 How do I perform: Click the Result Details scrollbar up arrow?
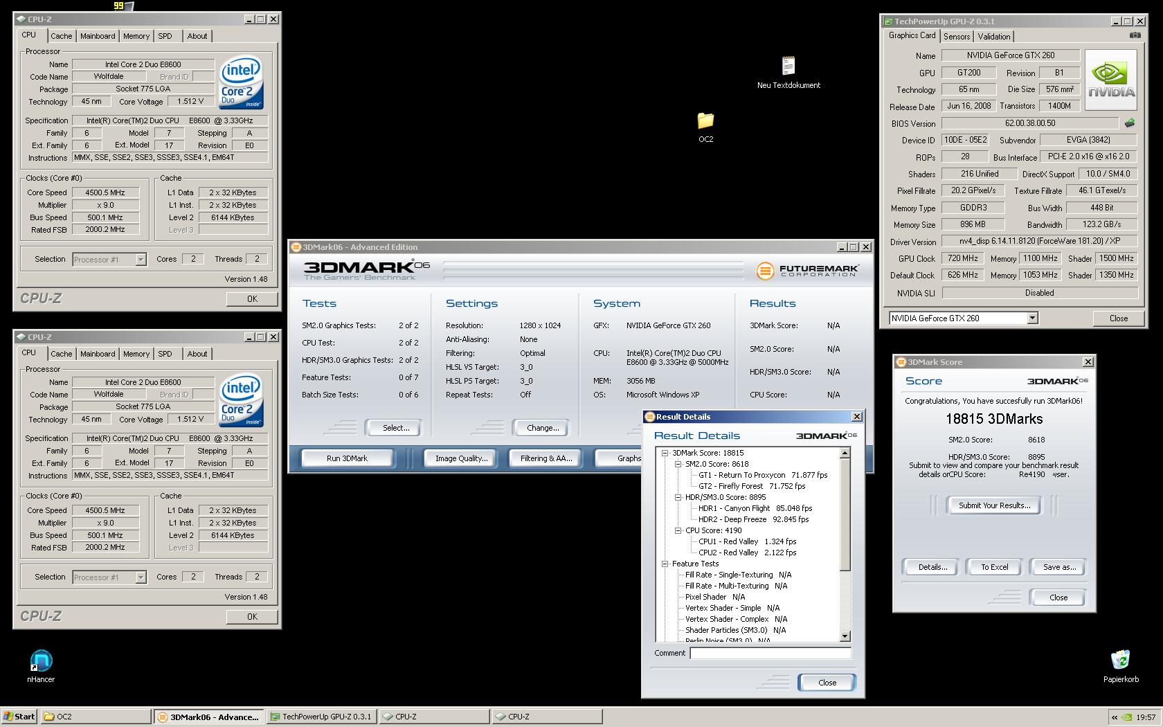[845, 453]
